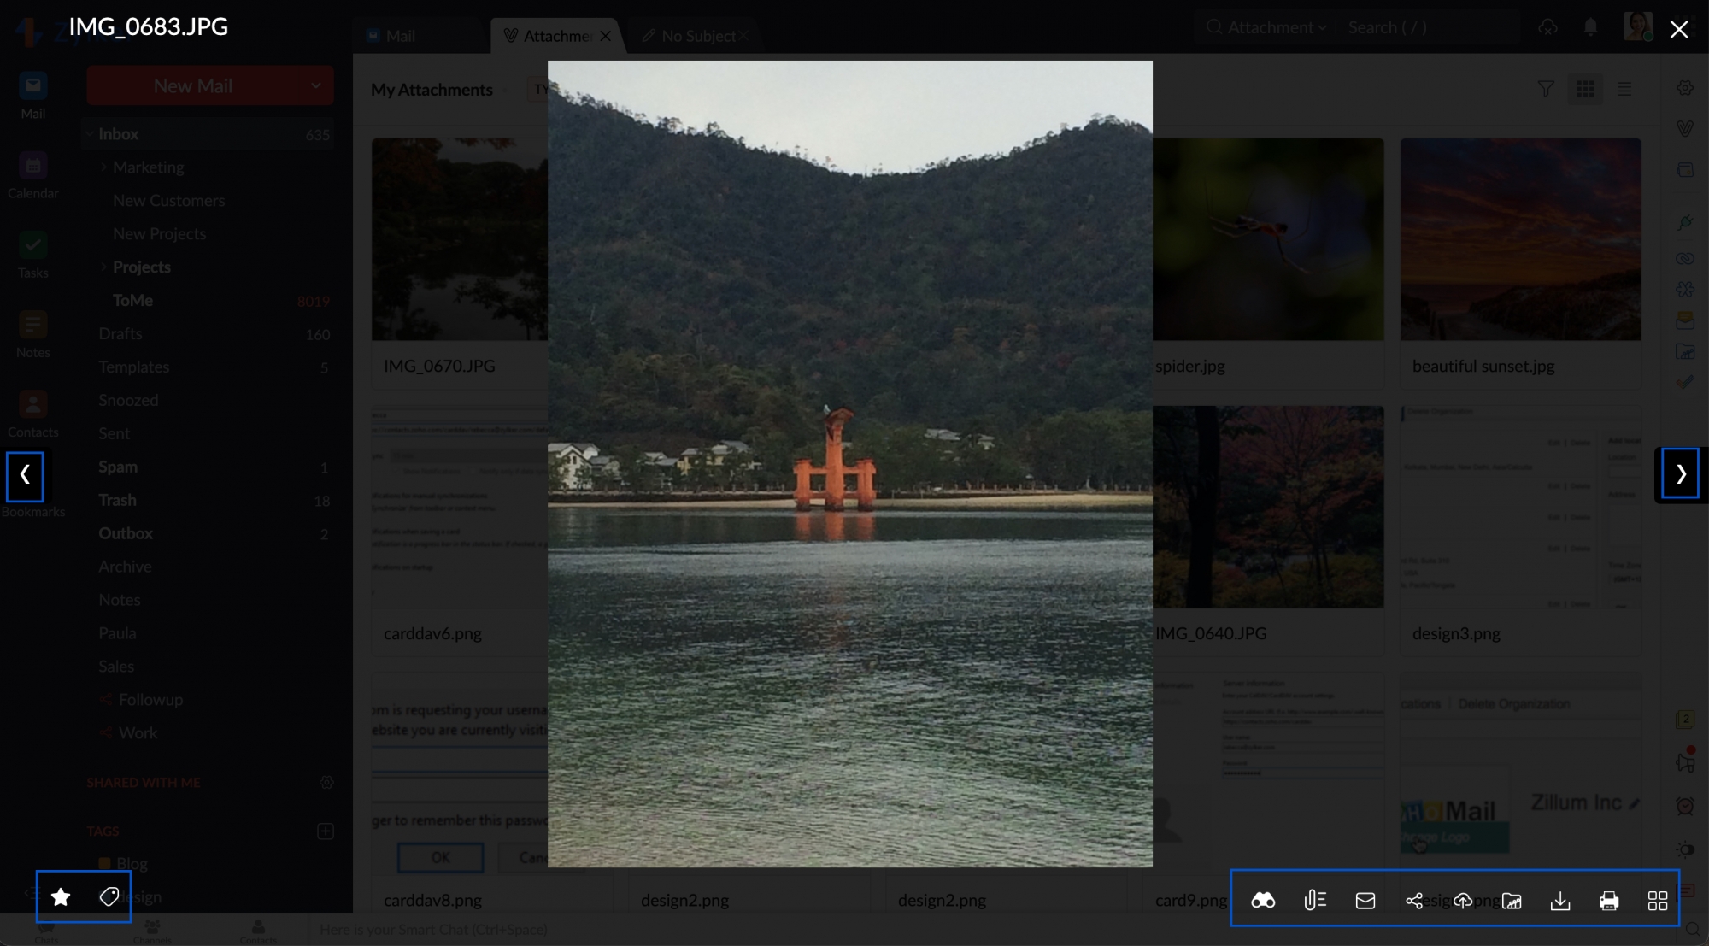The width and height of the screenshot is (1709, 946).
Task: Click the grid/mosaic view icon in bottom toolbar
Action: pyautogui.click(x=1657, y=898)
